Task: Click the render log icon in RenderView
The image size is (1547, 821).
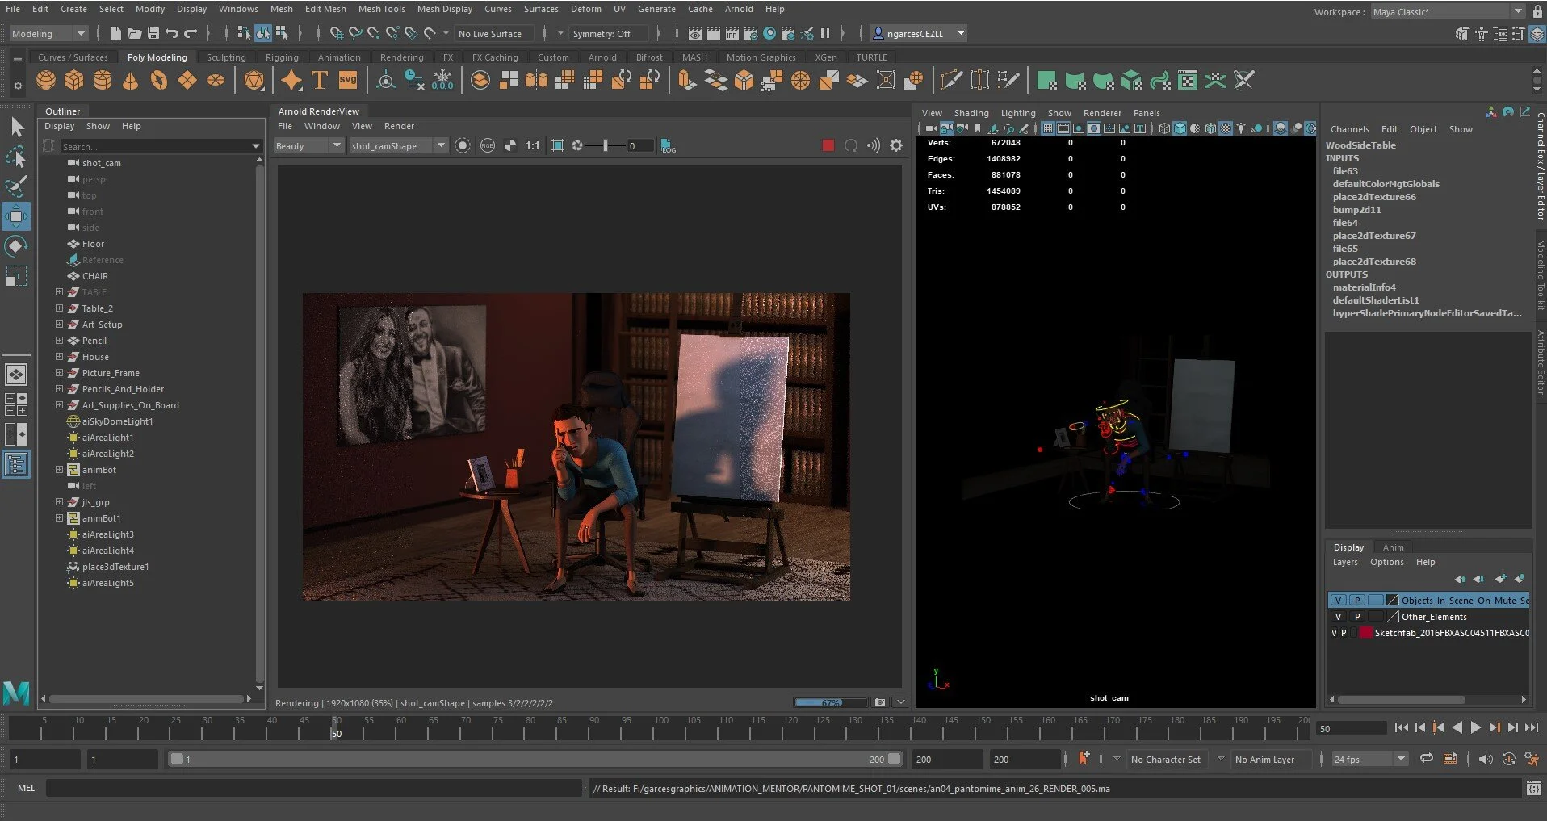Action: click(x=669, y=146)
